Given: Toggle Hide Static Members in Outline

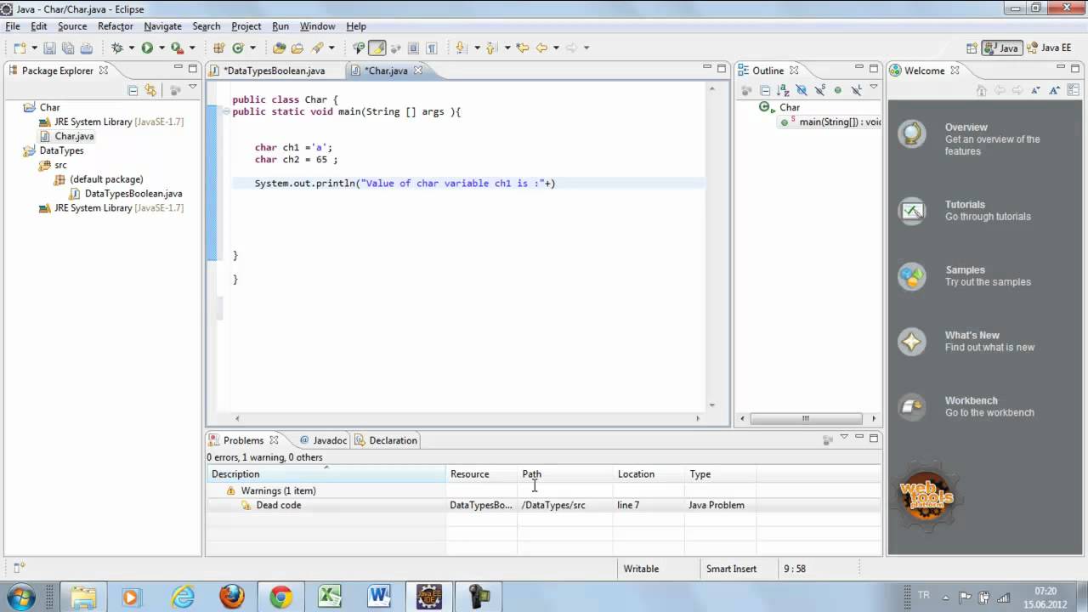Looking at the screenshot, I should click(820, 91).
